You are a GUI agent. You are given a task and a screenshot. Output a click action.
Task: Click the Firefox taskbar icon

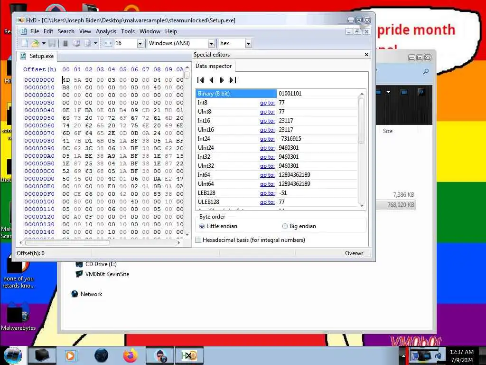tap(131, 355)
